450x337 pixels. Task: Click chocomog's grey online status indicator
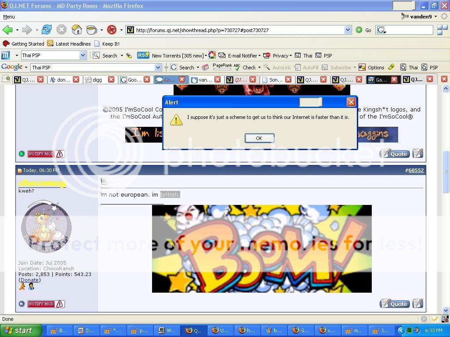(x=22, y=304)
